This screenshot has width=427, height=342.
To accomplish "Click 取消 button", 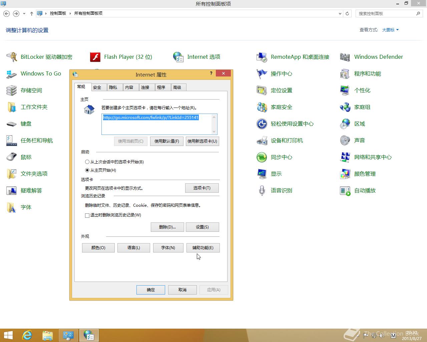I will tap(182, 290).
